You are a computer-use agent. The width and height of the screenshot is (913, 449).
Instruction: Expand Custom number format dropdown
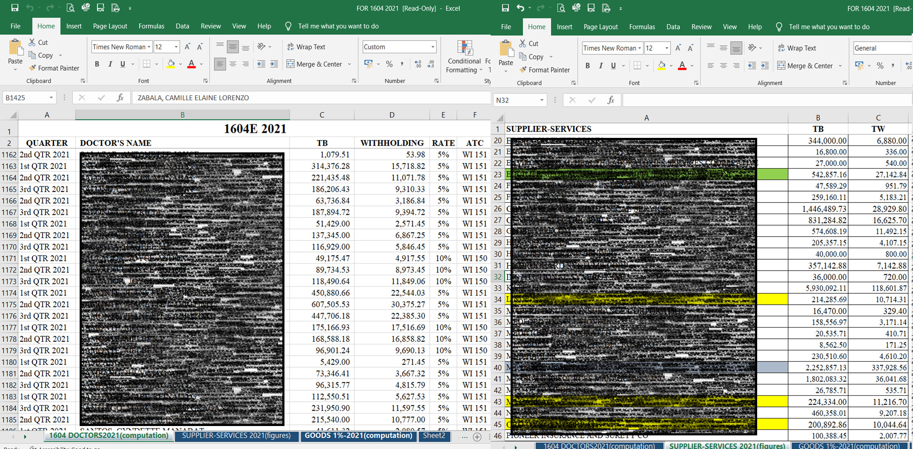[x=433, y=47]
